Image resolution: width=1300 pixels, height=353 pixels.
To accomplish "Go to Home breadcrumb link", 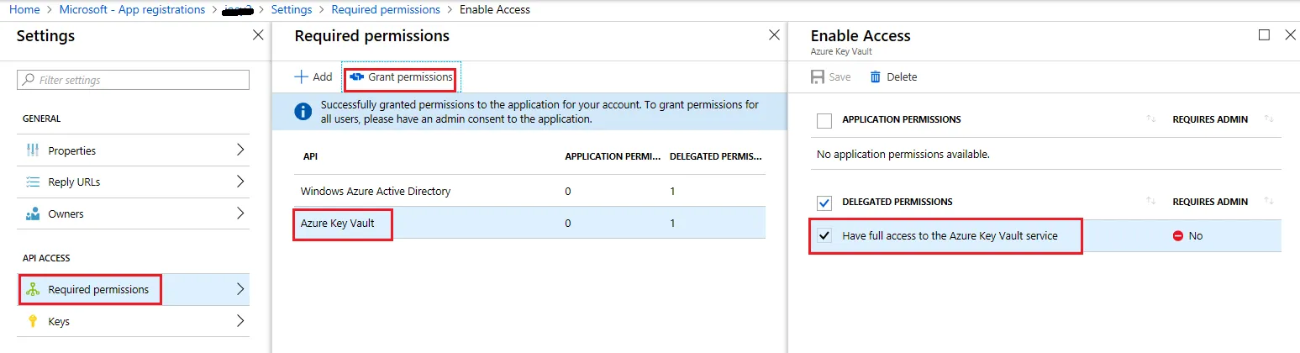I will [x=24, y=9].
